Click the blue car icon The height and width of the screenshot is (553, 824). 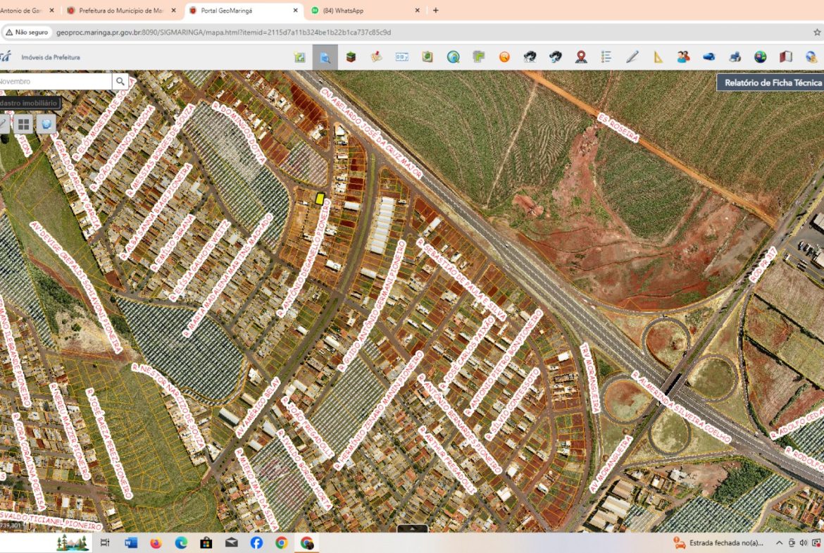coord(709,57)
